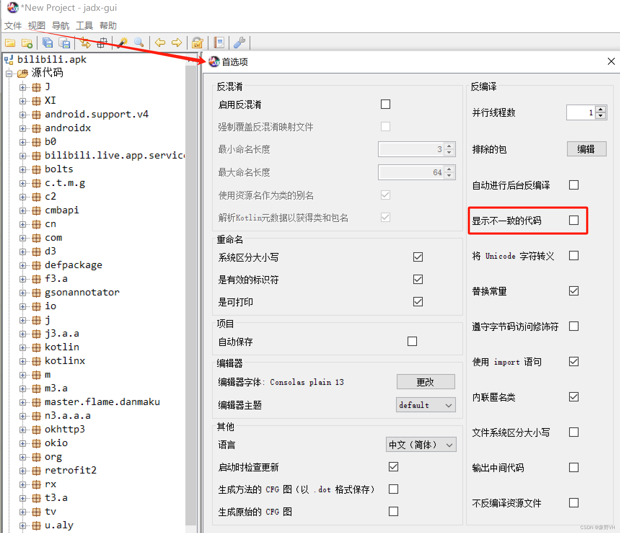Open the 编辑器主题 default dropdown
The image size is (620, 533).
(x=426, y=405)
